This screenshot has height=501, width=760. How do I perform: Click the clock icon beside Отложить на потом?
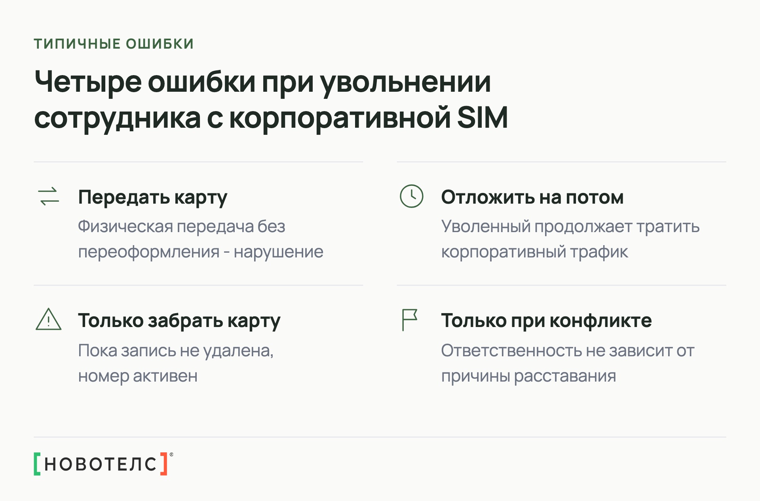pyautogui.click(x=411, y=196)
